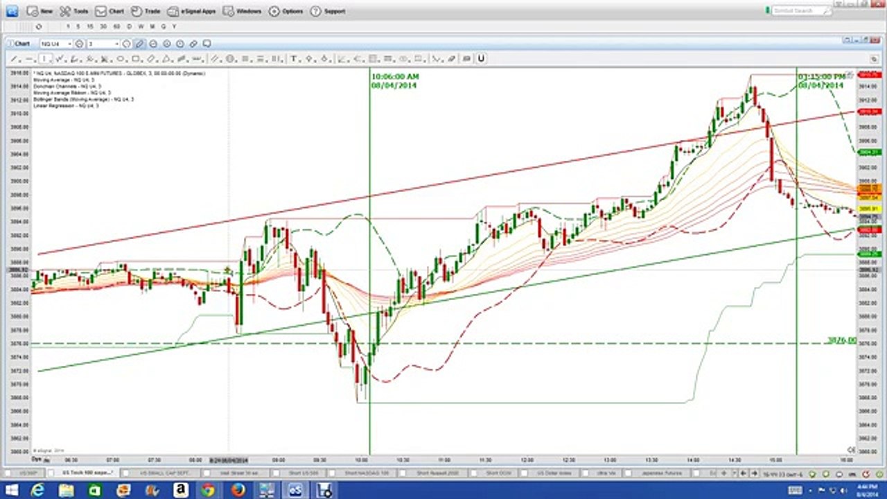The width and height of the screenshot is (887, 499).
Task: Open the Chart menu in top bar
Action: (x=109, y=11)
